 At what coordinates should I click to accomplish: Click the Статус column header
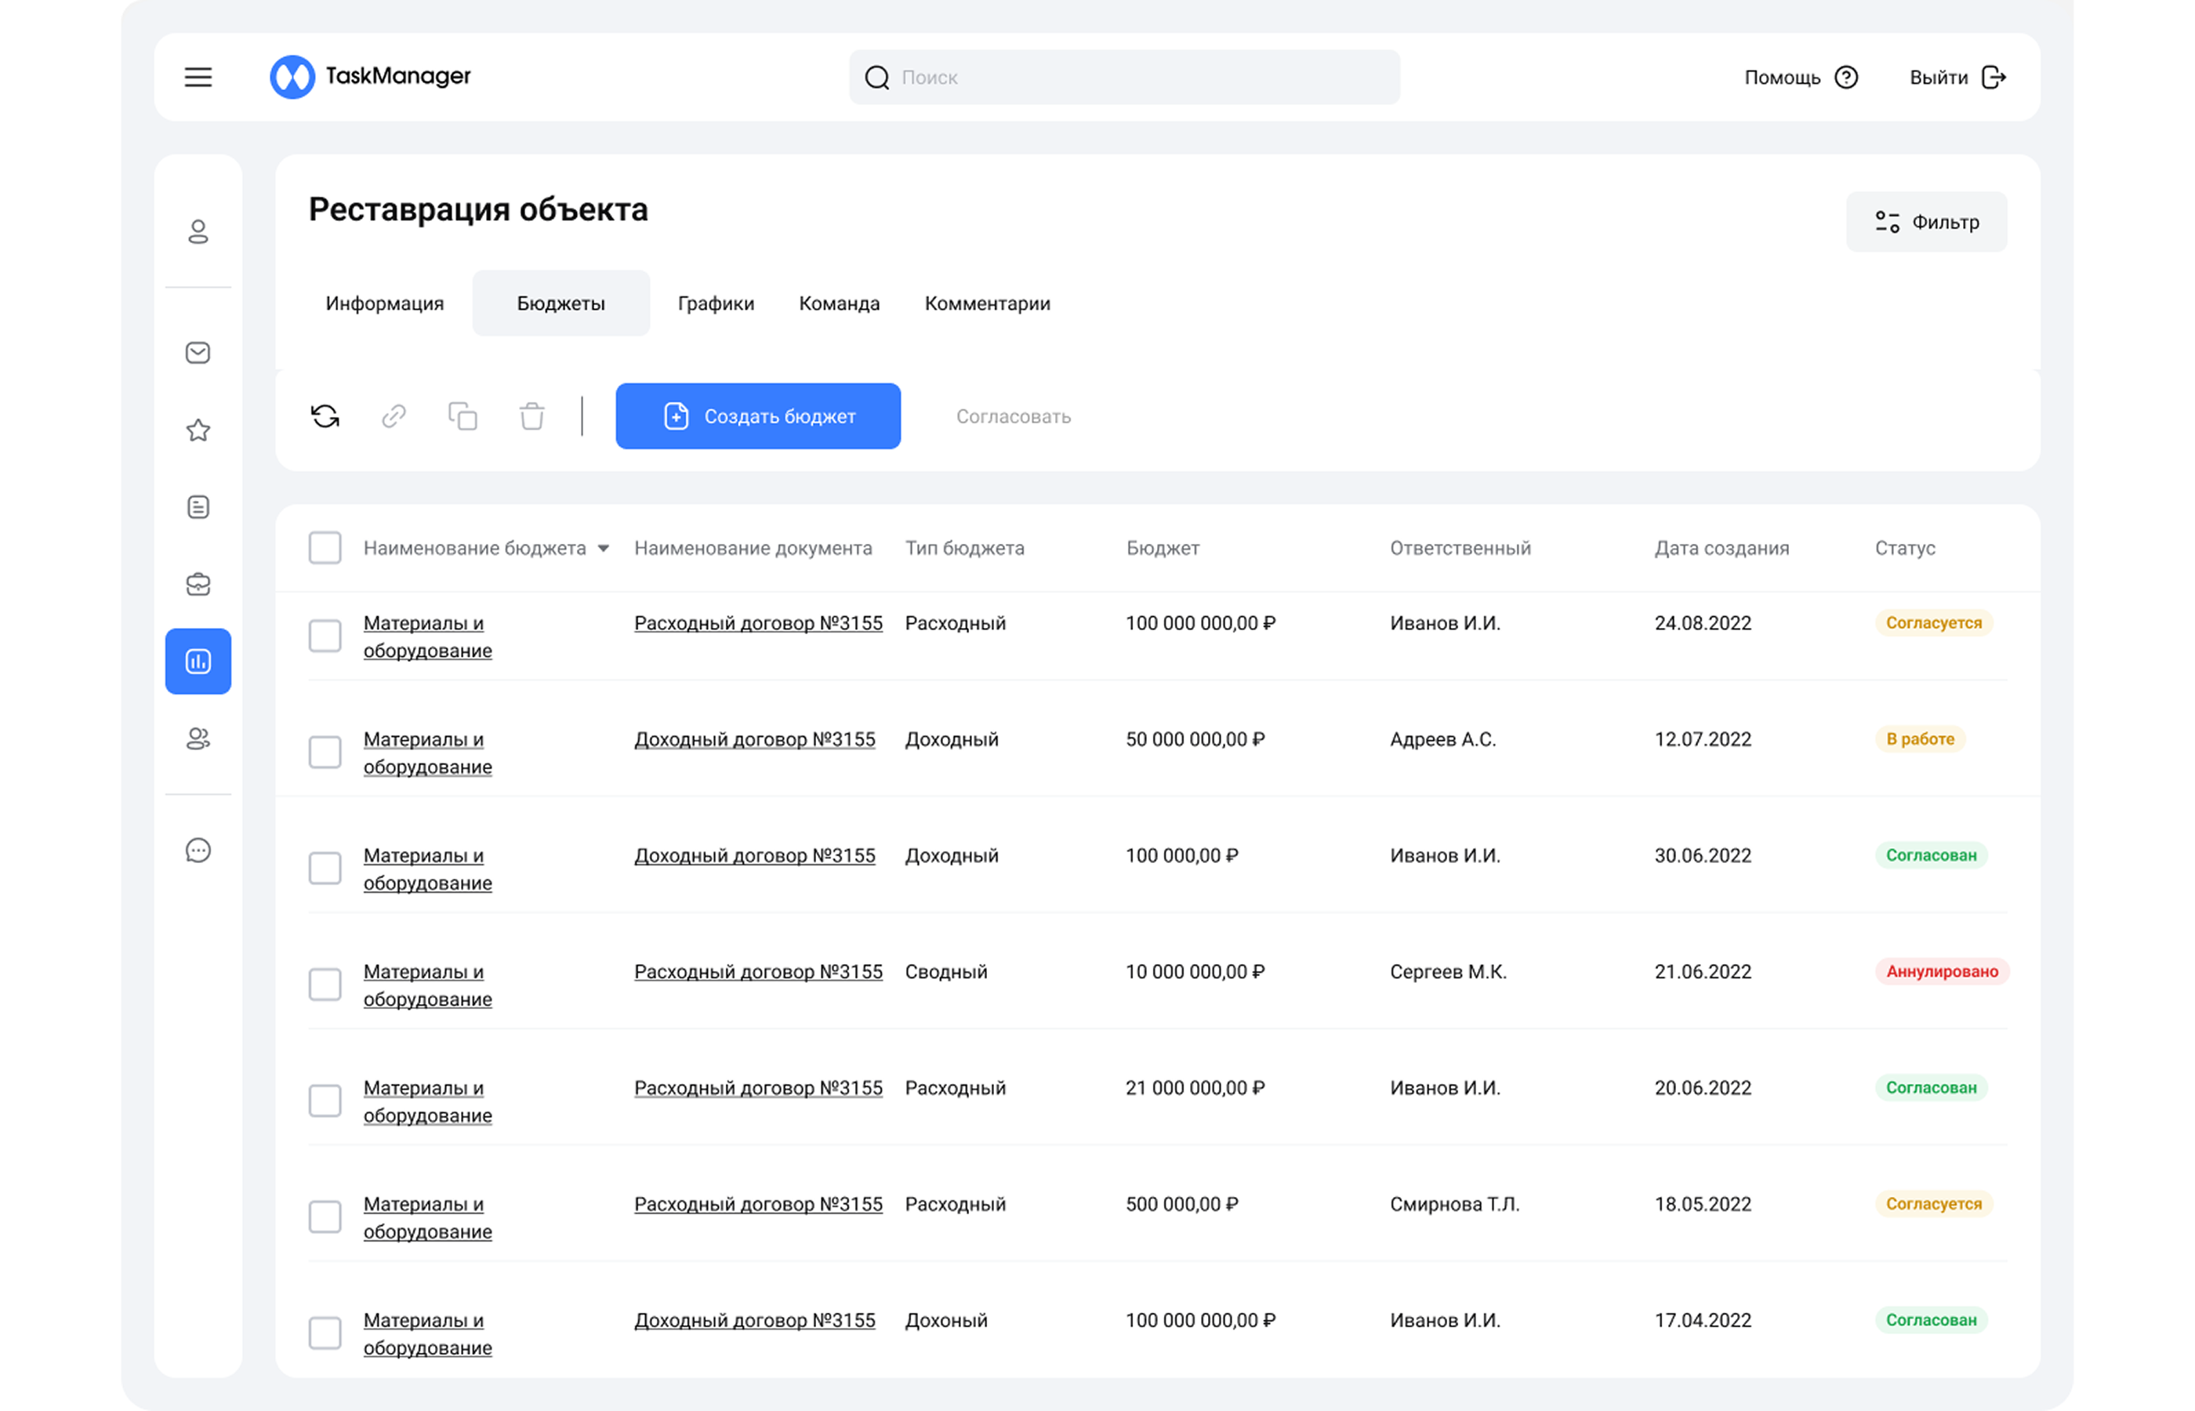pos(1905,548)
